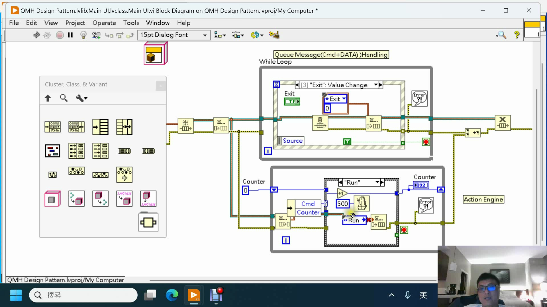This screenshot has width=547, height=307.
Task: Launch Microsoft Edge from the taskbar
Action: pyautogui.click(x=172, y=295)
